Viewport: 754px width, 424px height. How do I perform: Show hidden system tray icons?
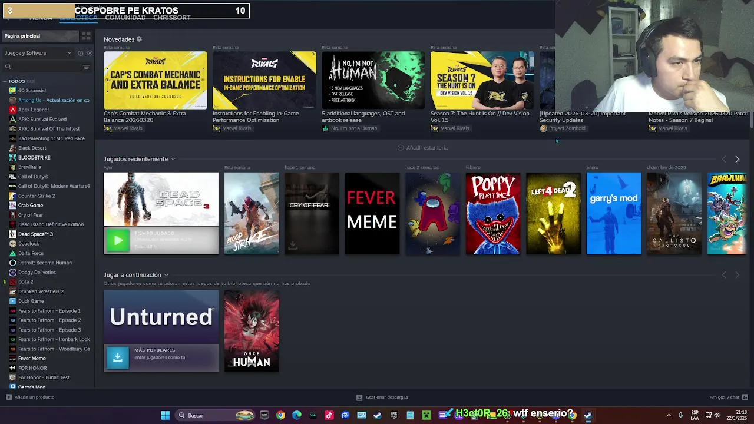pyautogui.click(x=669, y=416)
